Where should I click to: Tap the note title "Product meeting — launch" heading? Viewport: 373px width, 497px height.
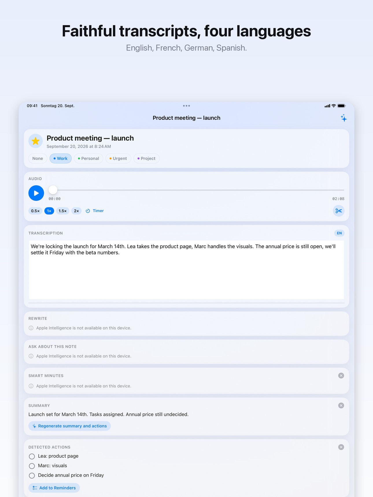pyautogui.click(x=90, y=138)
